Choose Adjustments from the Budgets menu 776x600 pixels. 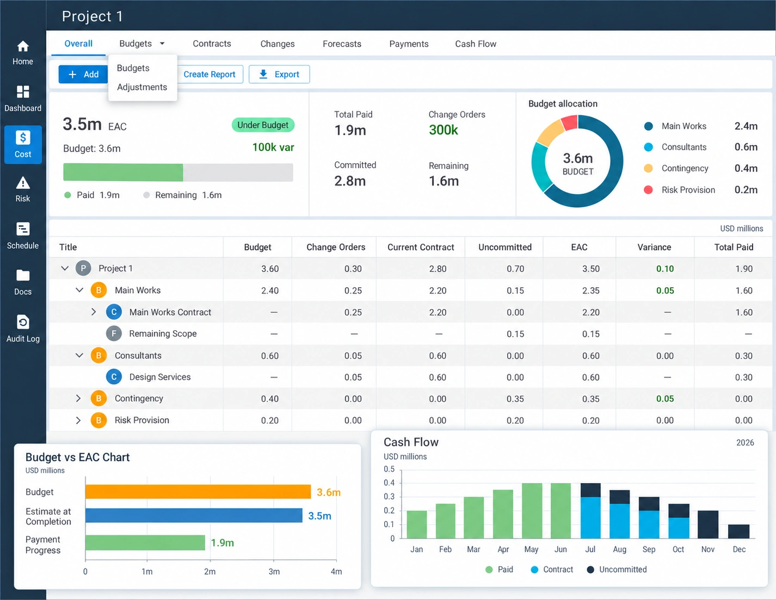pyautogui.click(x=142, y=87)
